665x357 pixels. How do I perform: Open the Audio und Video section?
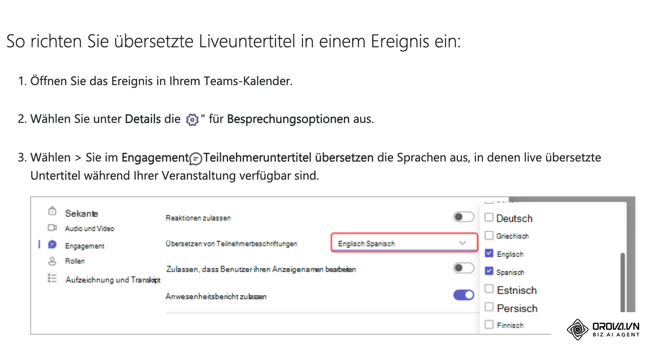89,229
